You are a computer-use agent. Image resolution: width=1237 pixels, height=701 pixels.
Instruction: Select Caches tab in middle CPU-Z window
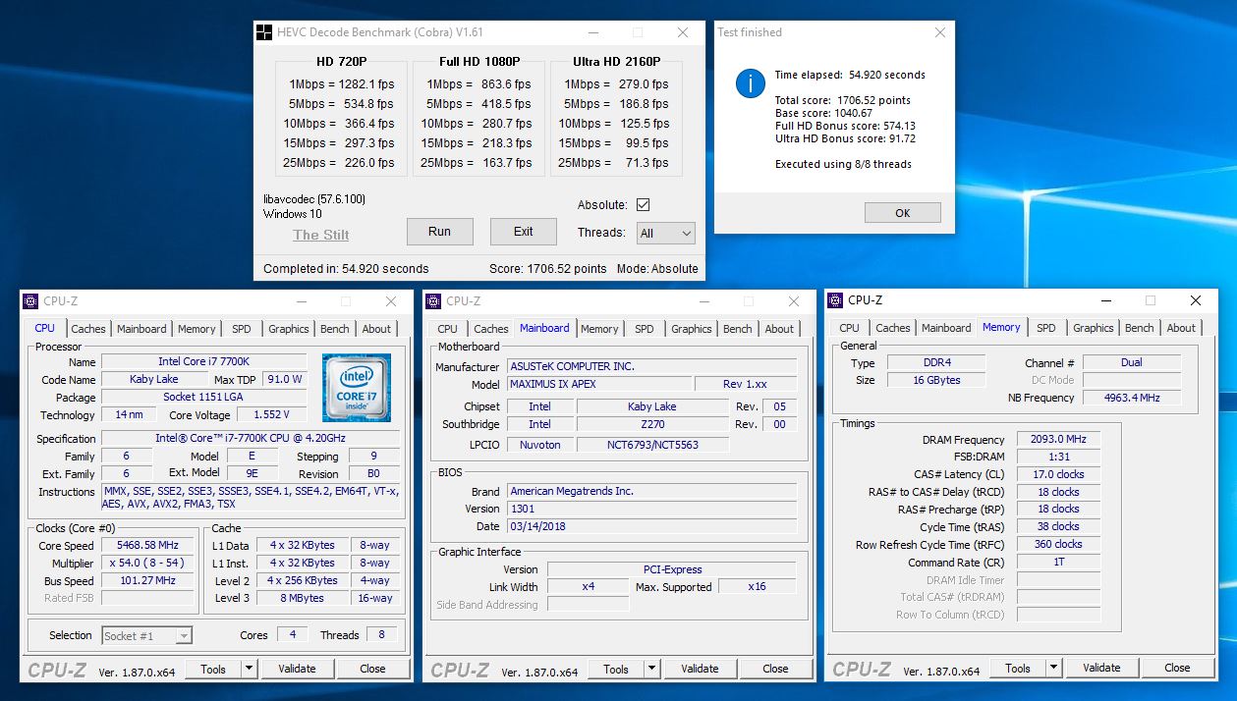click(491, 329)
